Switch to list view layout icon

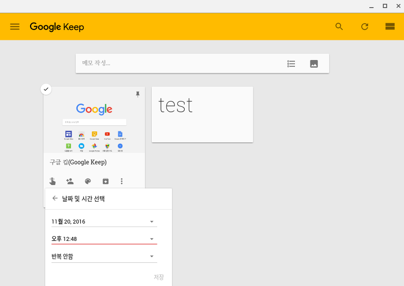tap(390, 27)
